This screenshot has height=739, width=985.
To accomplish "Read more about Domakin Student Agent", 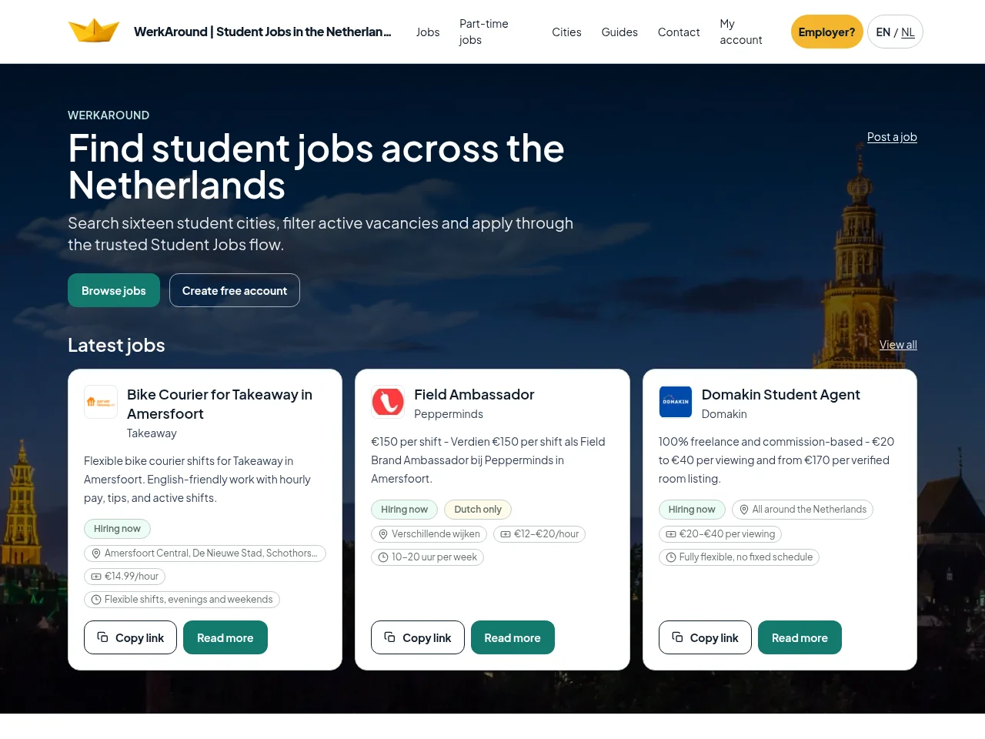I will coord(800,637).
